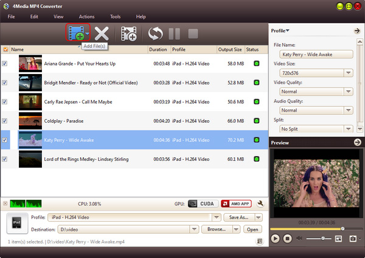
Task: Click the CPU usage graph
Action: (26, 203)
